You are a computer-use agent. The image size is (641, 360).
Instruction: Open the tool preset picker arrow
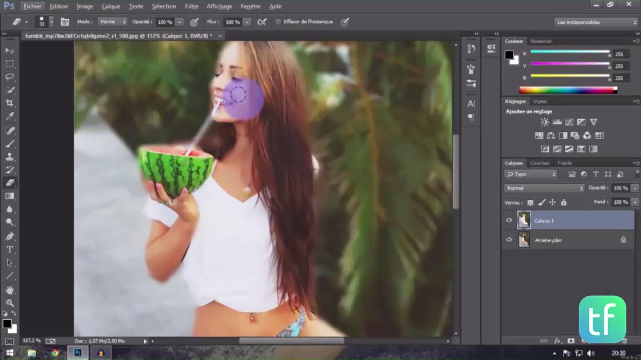[x=26, y=22]
